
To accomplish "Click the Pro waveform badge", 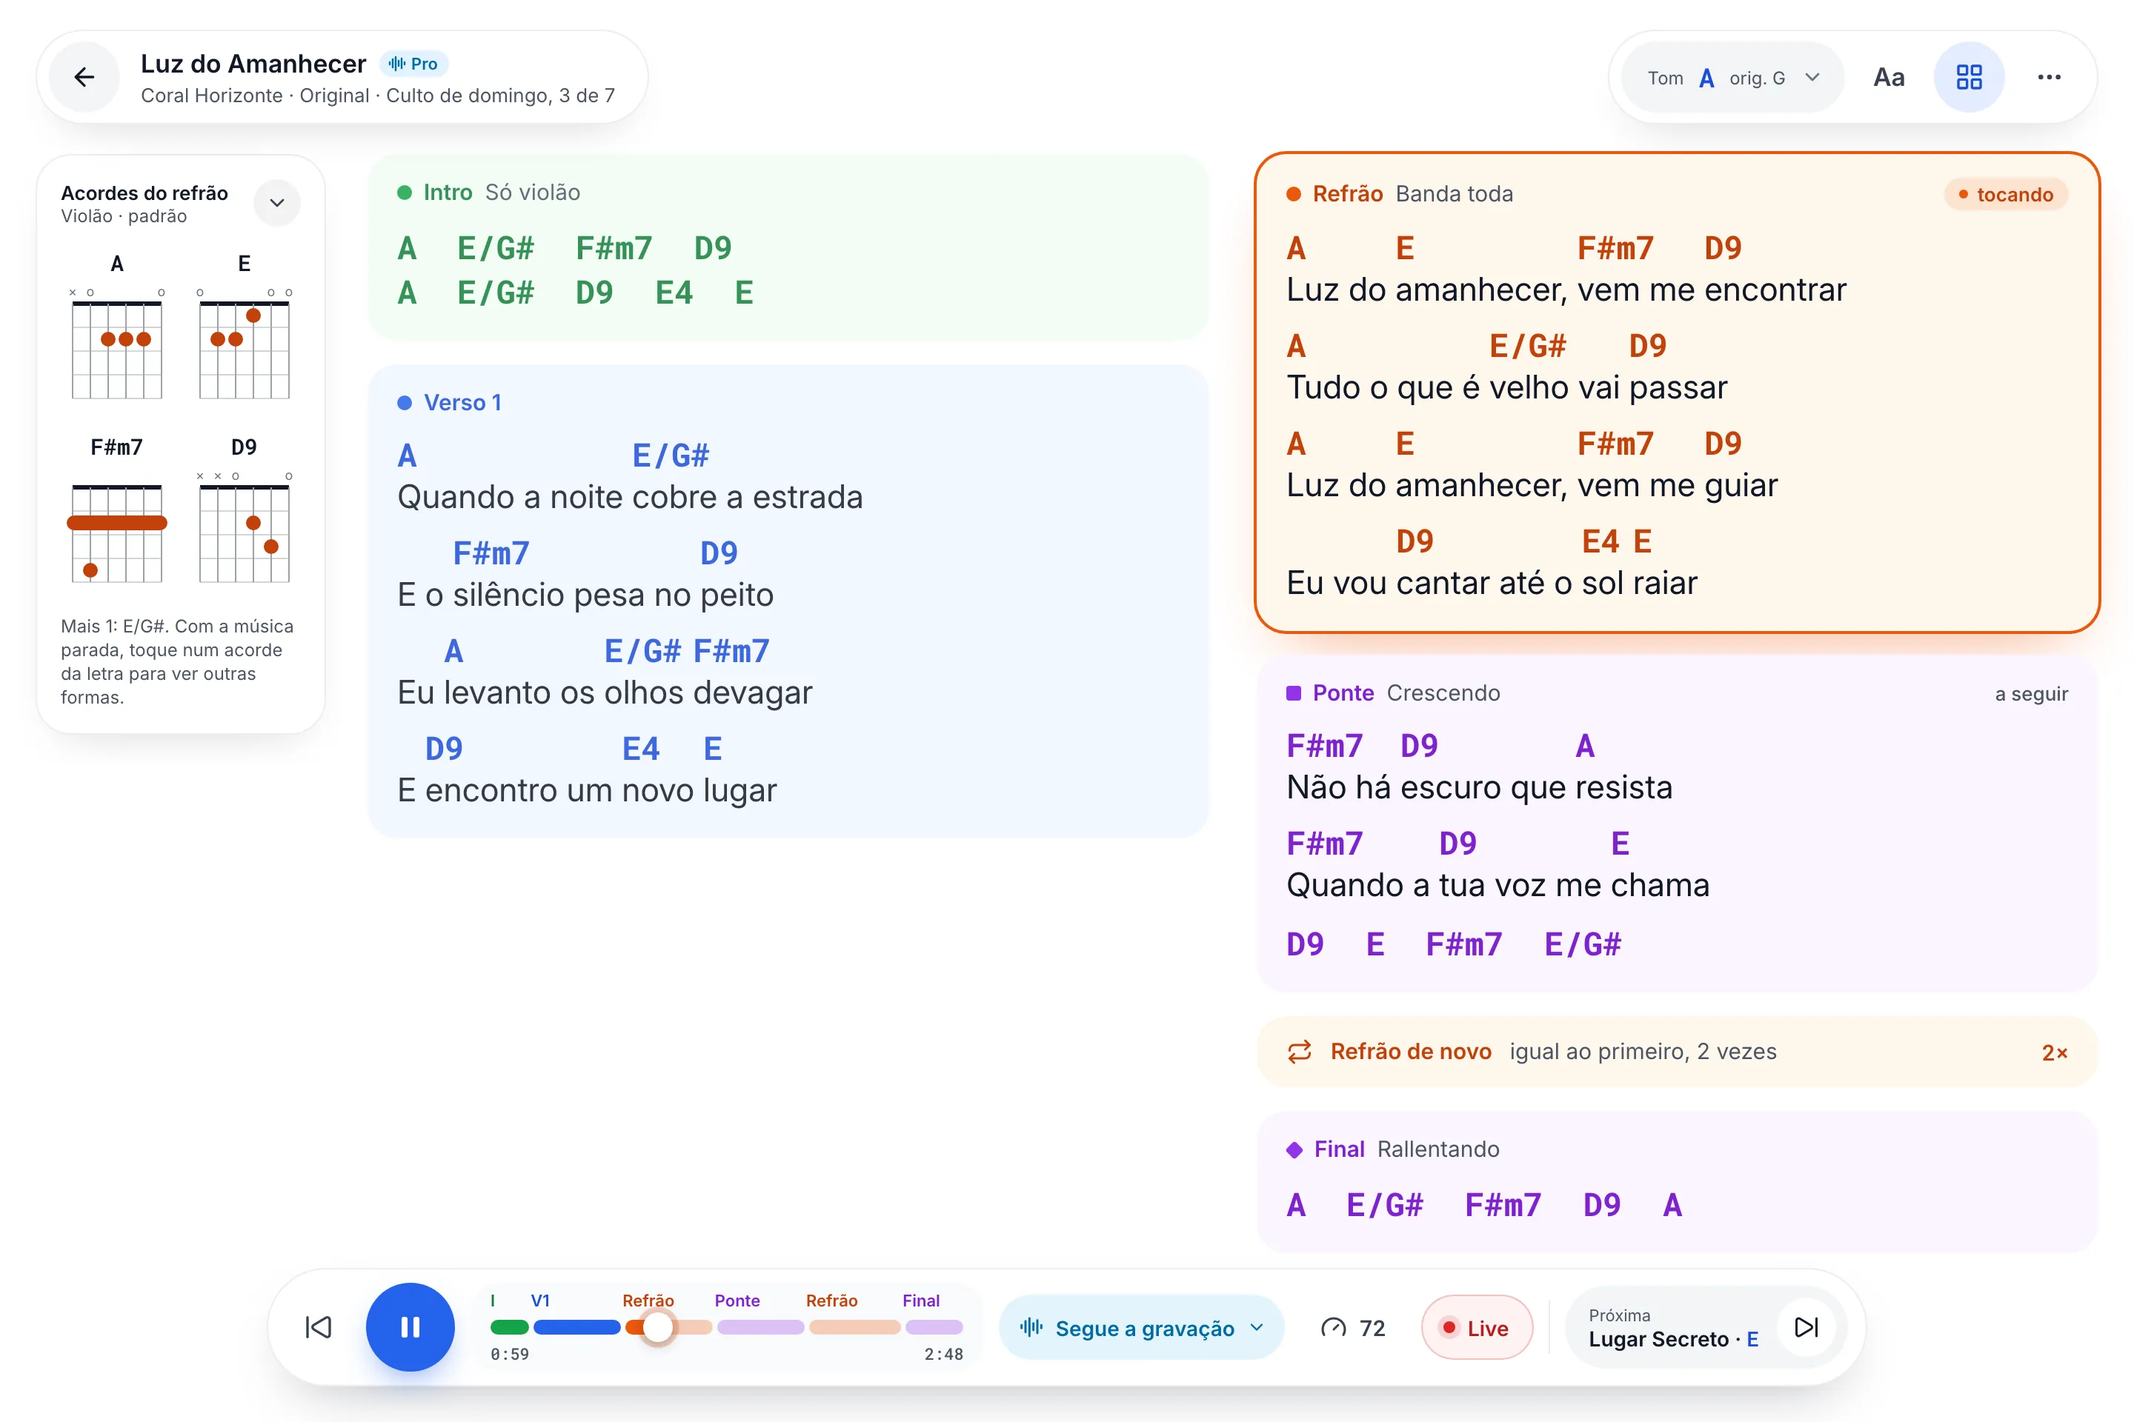I will tap(413, 64).
